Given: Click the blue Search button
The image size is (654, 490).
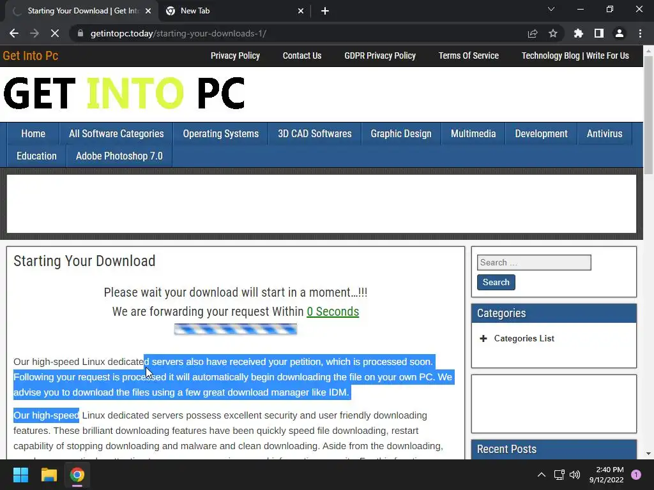Looking at the screenshot, I should (496, 282).
